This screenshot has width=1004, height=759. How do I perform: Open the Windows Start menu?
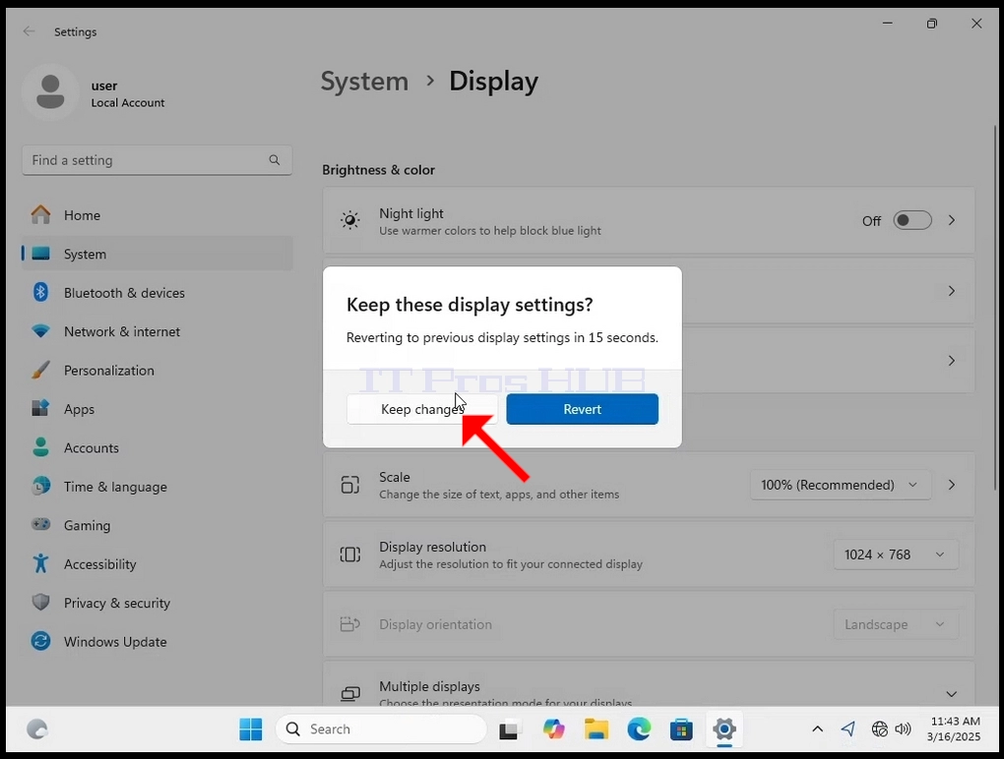click(251, 729)
